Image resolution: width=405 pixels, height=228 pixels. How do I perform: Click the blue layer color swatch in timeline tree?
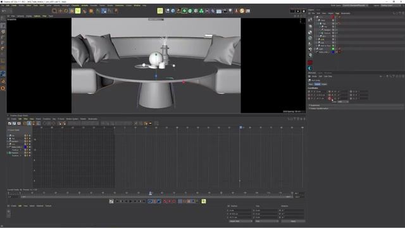click(x=25, y=147)
